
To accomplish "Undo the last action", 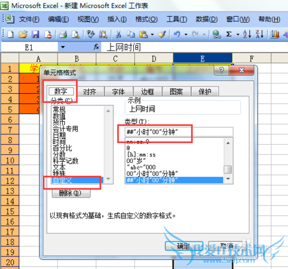I will click(x=177, y=35).
